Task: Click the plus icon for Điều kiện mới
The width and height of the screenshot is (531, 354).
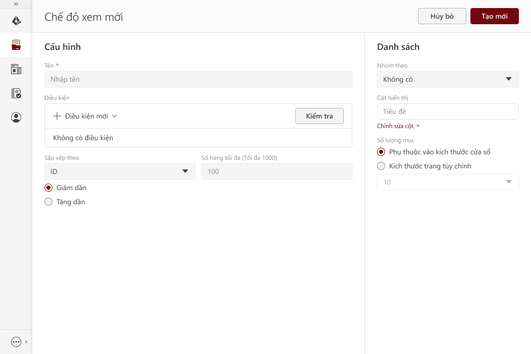Action: tap(57, 116)
